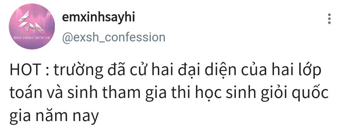Open the emxinhsayhi profile avatar

pyautogui.click(x=32, y=26)
